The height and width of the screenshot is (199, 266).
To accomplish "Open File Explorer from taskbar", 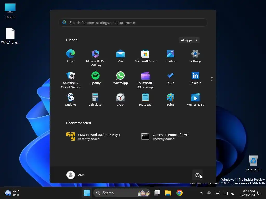I will pos(168,193).
